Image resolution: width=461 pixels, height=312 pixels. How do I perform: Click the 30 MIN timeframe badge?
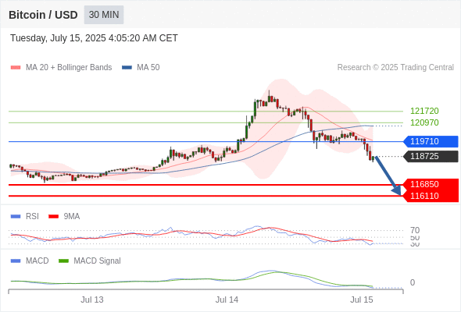[104, 15]
